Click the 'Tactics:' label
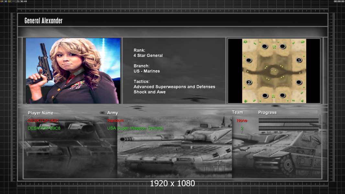The height and width of the screenshot is (194, 345). (x=141, y=81)
